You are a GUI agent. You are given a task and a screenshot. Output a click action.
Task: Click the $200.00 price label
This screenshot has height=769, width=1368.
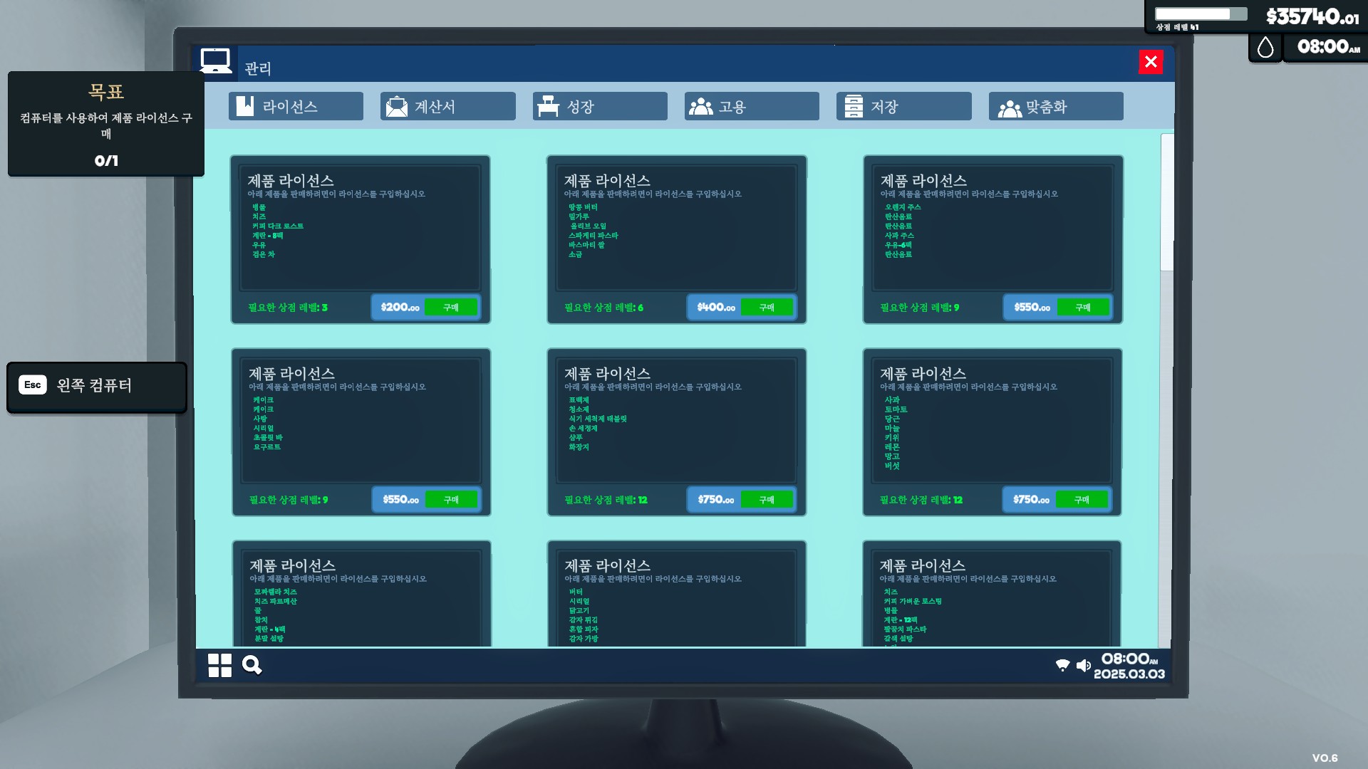point(400,308)
